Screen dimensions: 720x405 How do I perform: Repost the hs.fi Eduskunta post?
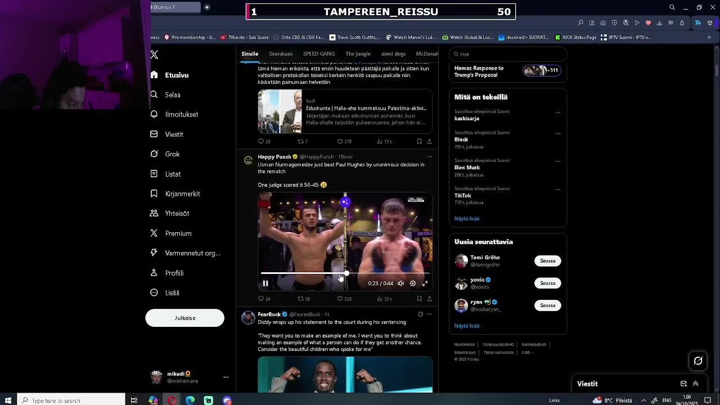303,142
